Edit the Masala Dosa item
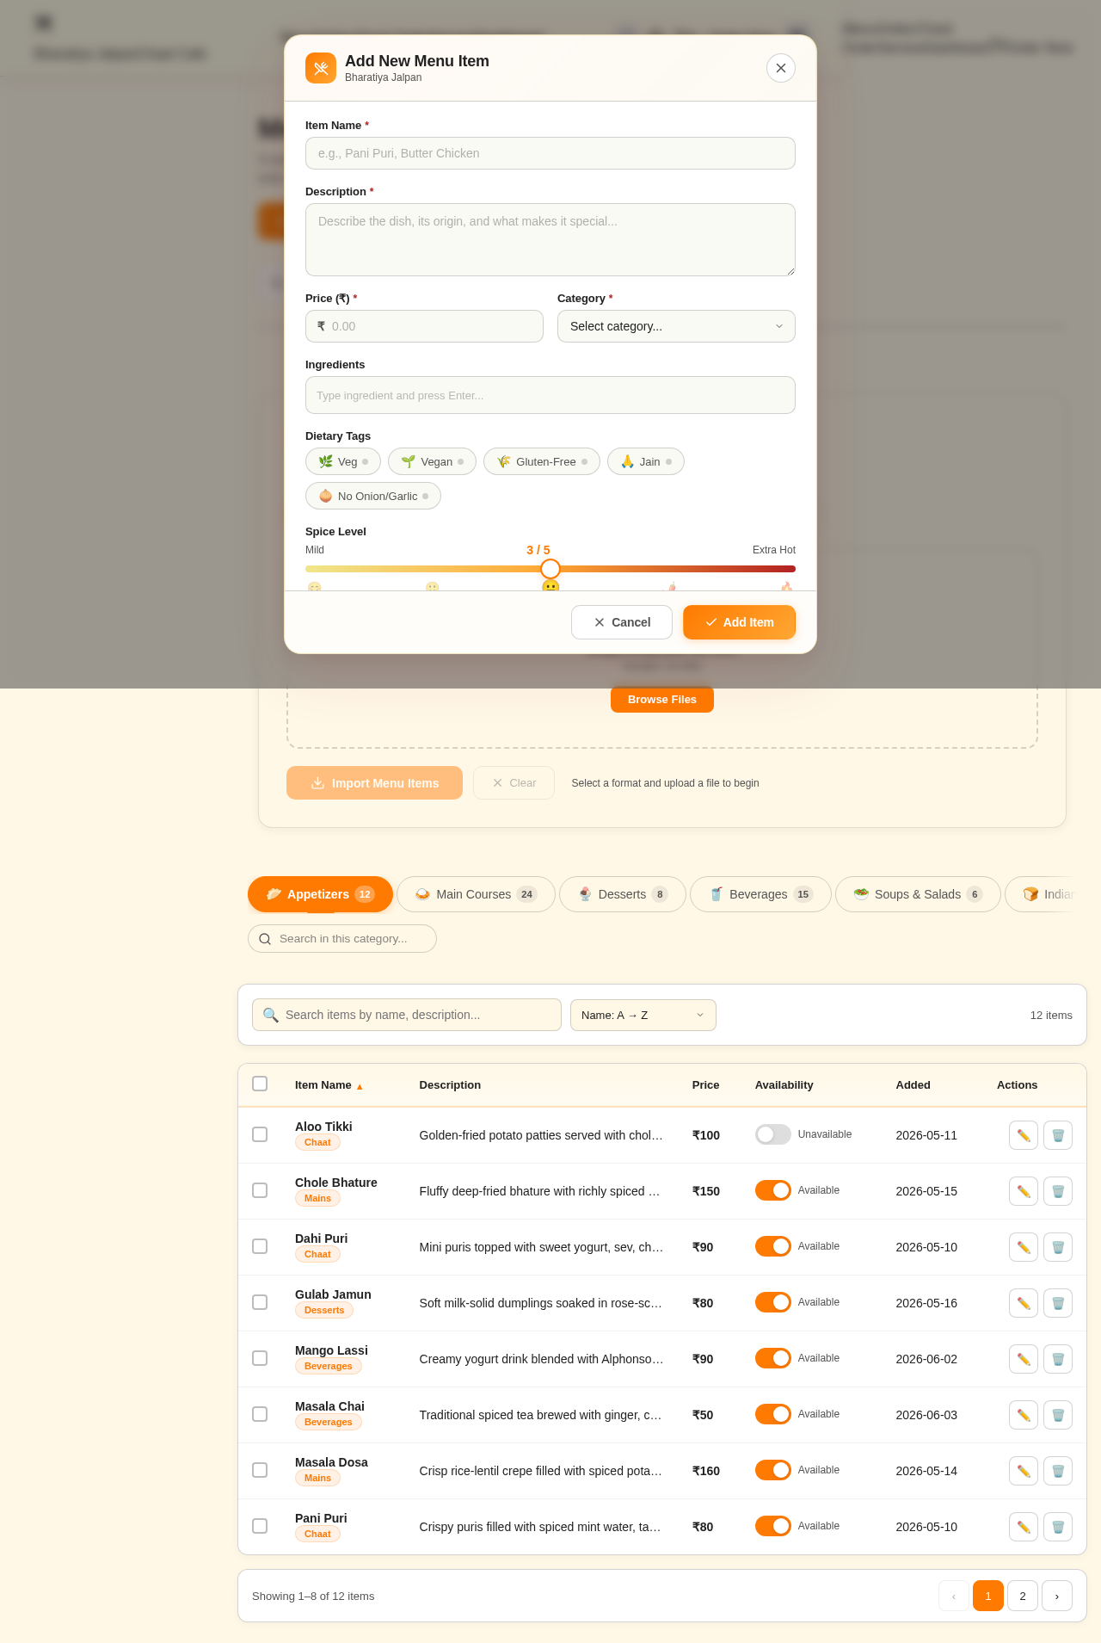Screen dimensions: 1101x1643 coord(1024,1471)
